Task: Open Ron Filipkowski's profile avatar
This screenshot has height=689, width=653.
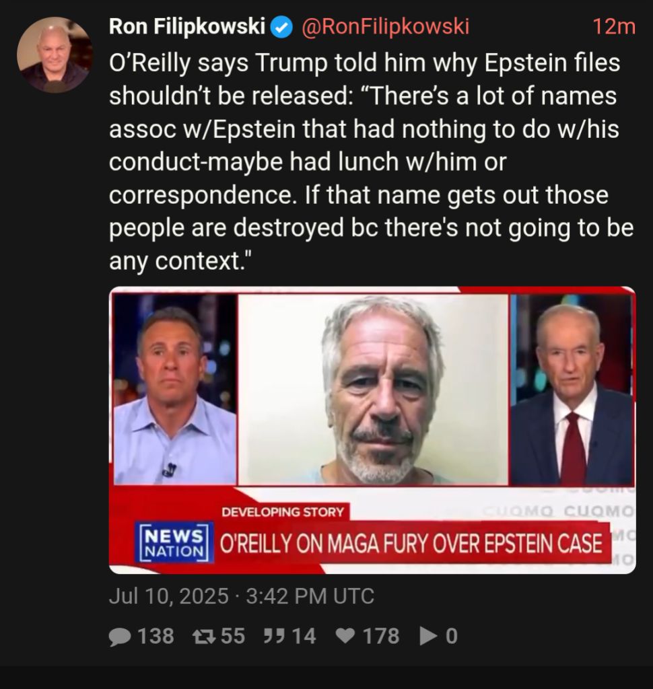Action: pos(55,55)
